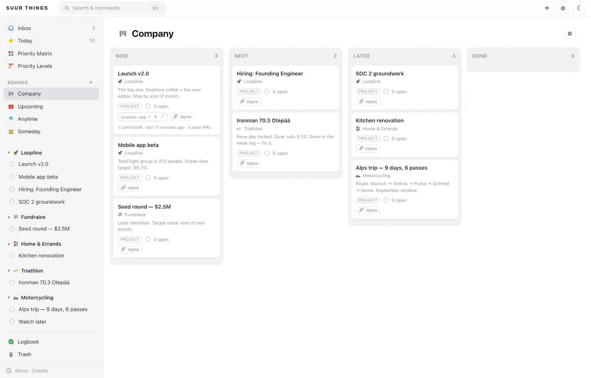Click the Company board columns icon in the title

point(123,34)
